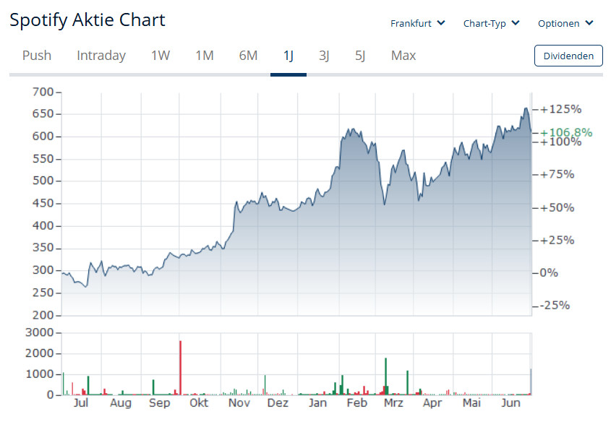The width and height of the screenshot is (611, 427).
Task: Click the tall green March volume bar
Action: (386, 376)
